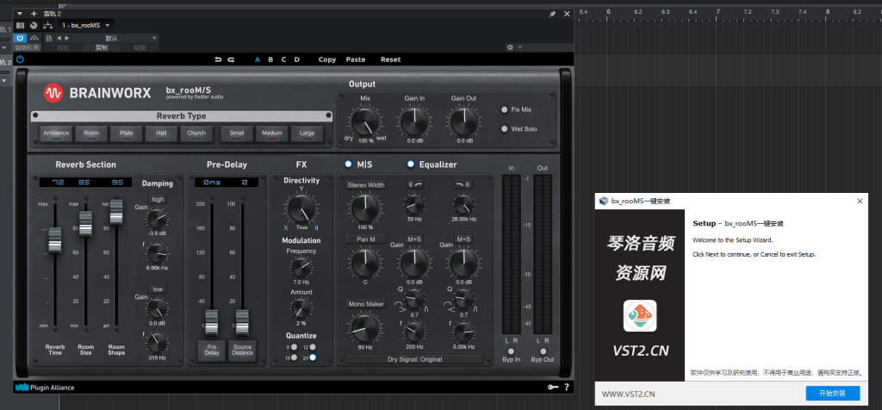The height and width of the screenshot is (410, 882).
Task: Click the Room Shape fader handle
Action: click(x=116, y=212)
